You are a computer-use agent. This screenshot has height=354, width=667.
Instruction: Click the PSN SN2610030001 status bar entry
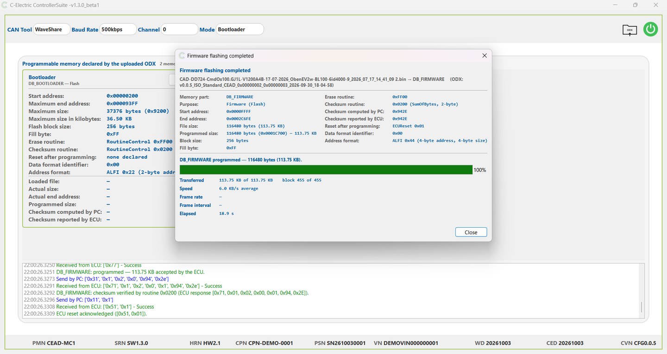click(340, 343)
